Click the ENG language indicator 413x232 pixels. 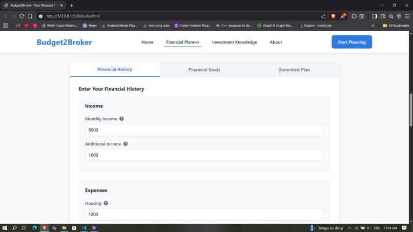pyautogui.click(x=377, y=228)
